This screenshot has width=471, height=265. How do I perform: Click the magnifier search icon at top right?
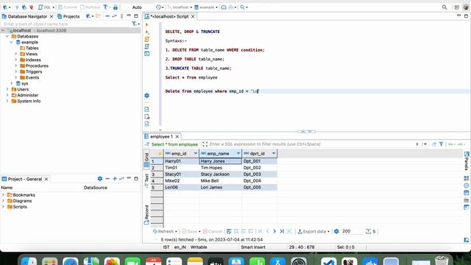445,7
